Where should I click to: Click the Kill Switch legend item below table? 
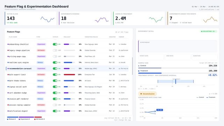pyautogui.click(x=39, y=119)
